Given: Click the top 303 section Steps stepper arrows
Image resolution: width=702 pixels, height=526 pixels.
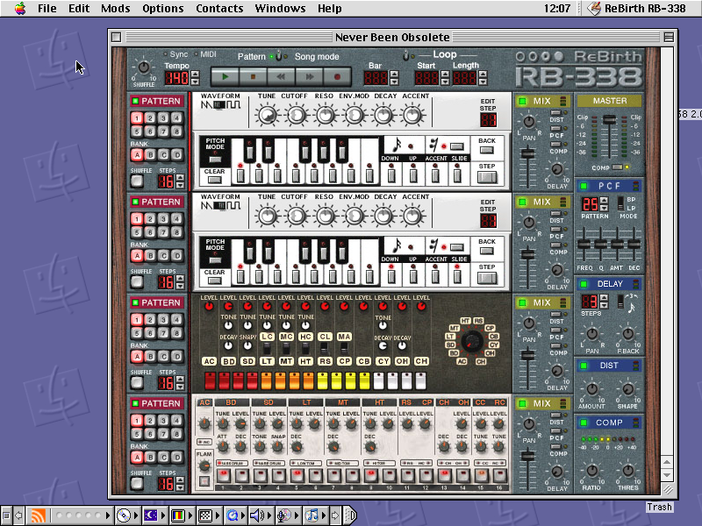Looking at the screenshot, I should [180, 181].
